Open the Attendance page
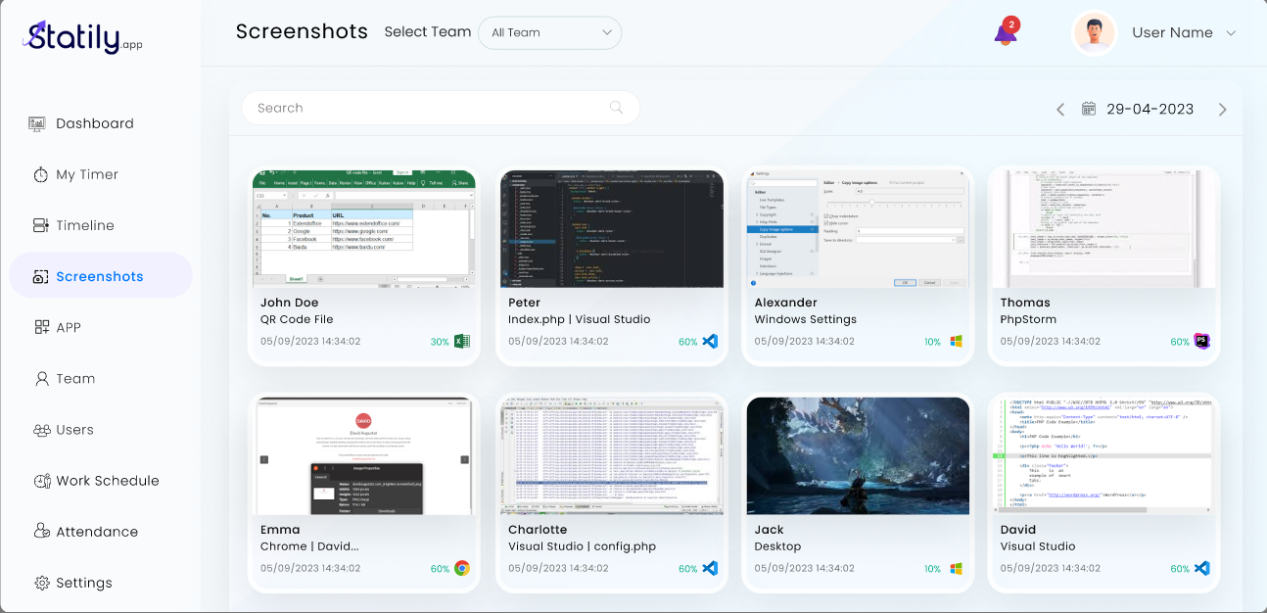The height and width of the screenshot is (613, 1267). pyautogui.click(x=98, y=532)
